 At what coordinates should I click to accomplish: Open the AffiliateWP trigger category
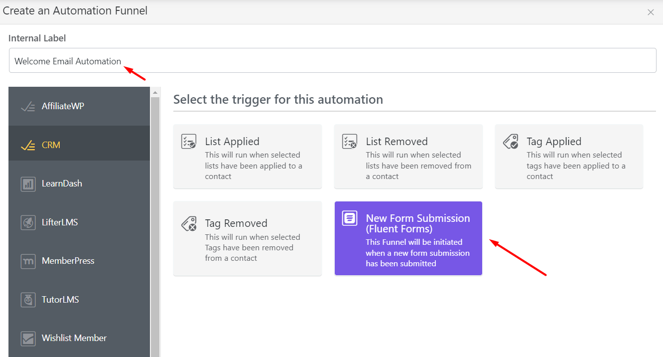(x=79, y=106)
